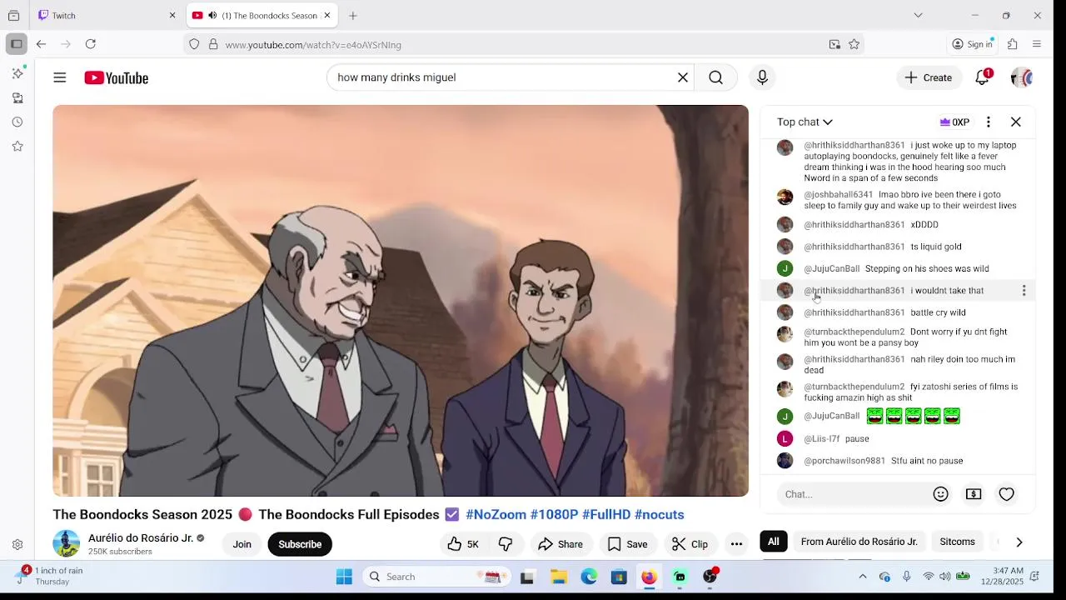Click chat message 'Stepping on his shoes was wild'

tap(927, 269)
